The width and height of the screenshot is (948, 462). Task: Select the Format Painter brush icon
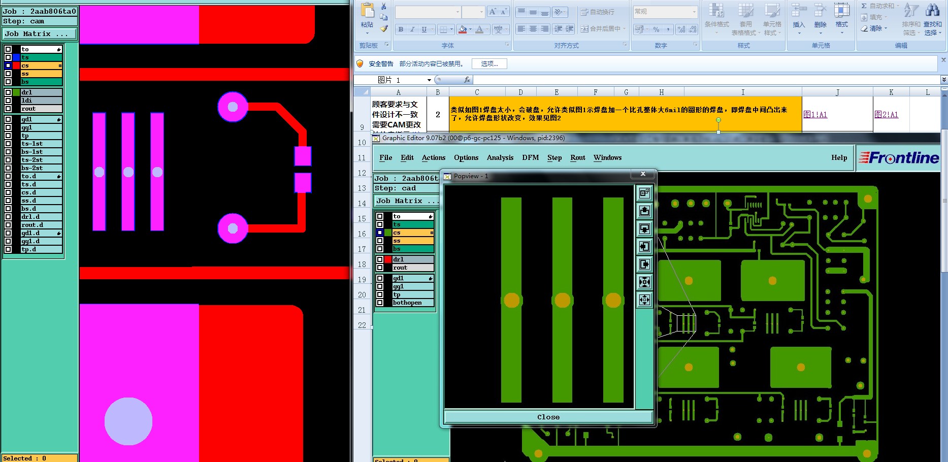[x=384, y=28]
